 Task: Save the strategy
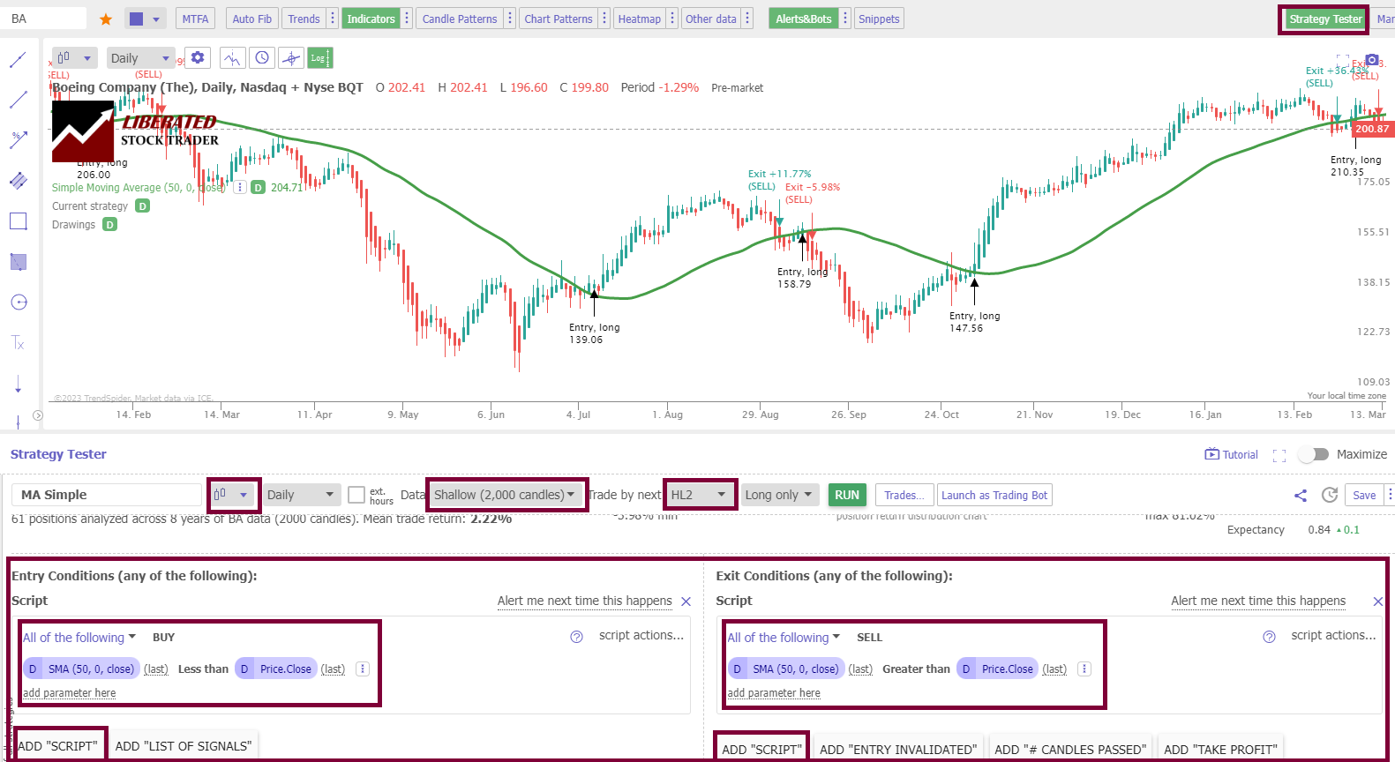[x=1364, y=495]
